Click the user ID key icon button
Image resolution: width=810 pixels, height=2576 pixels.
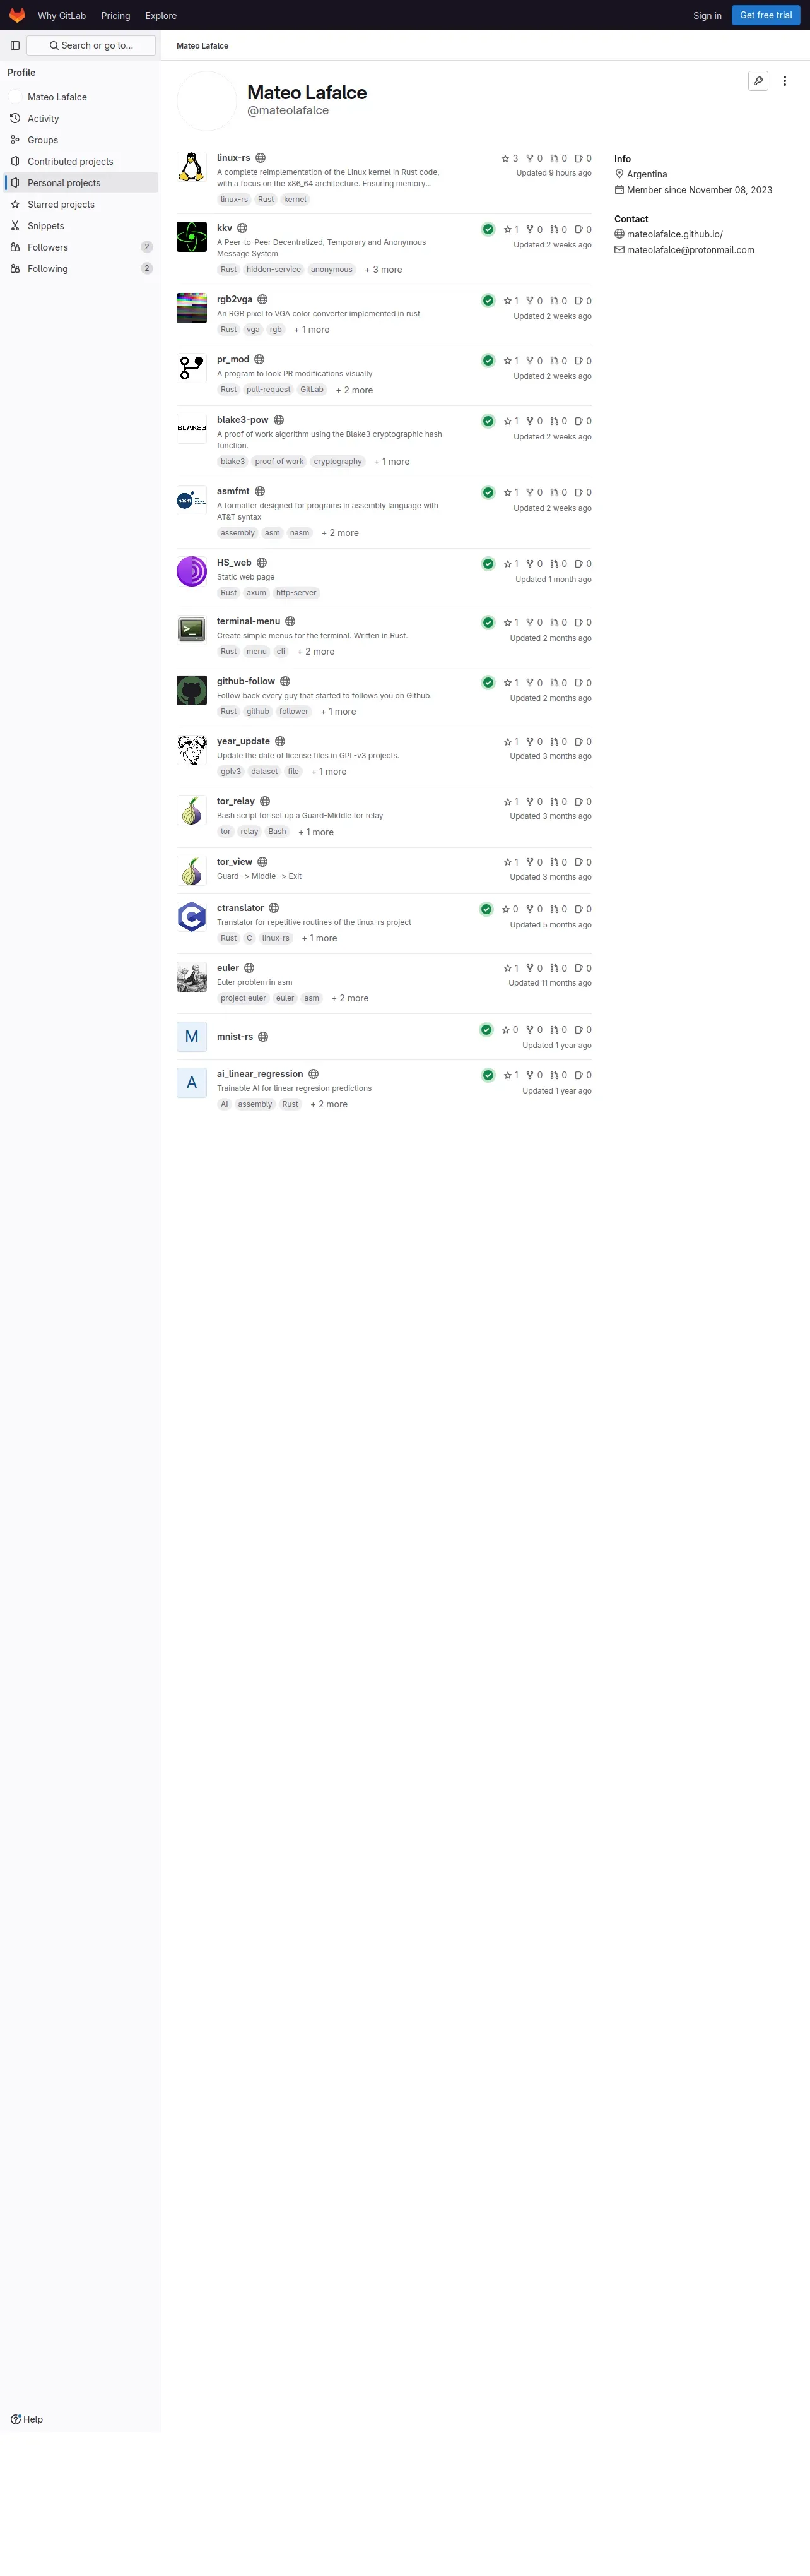(758, 81)
